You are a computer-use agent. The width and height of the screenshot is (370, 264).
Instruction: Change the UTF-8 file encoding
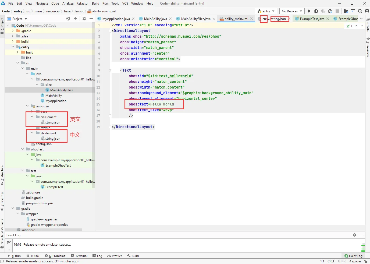point(342,261)
